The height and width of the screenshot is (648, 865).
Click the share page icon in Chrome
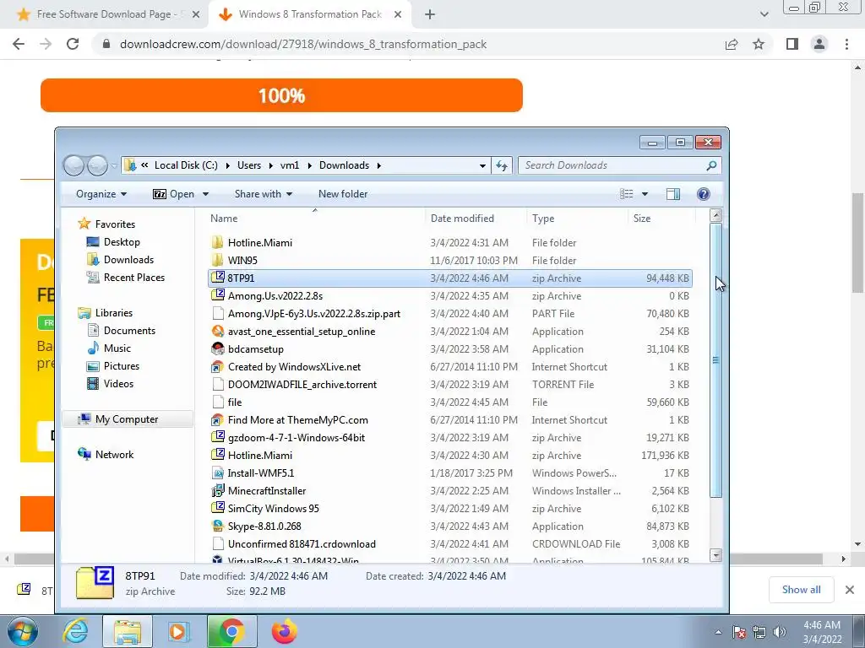[x=732, y=44]
